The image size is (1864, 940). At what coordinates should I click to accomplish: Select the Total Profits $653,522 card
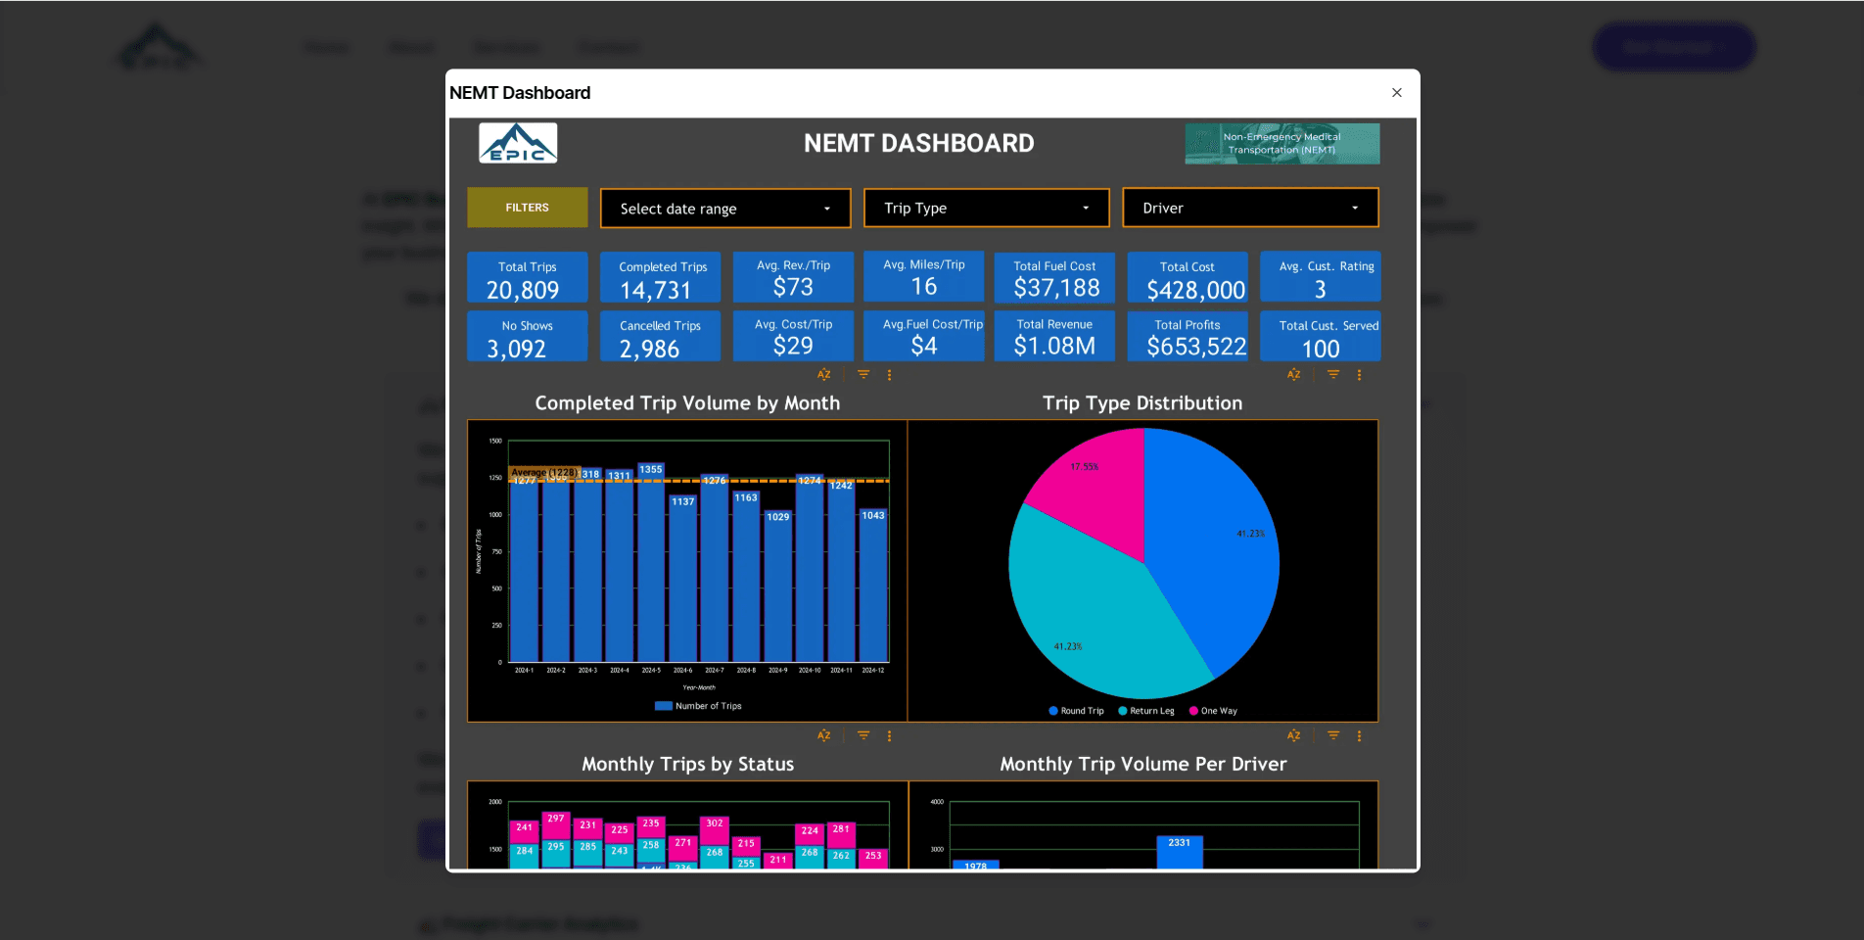[x=1188, y=337]
